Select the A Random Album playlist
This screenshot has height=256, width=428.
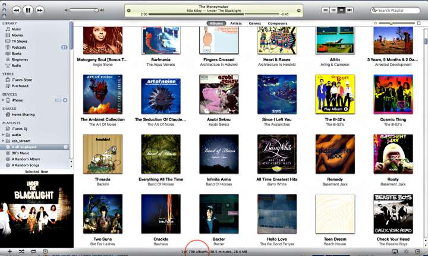click(26, 159)
